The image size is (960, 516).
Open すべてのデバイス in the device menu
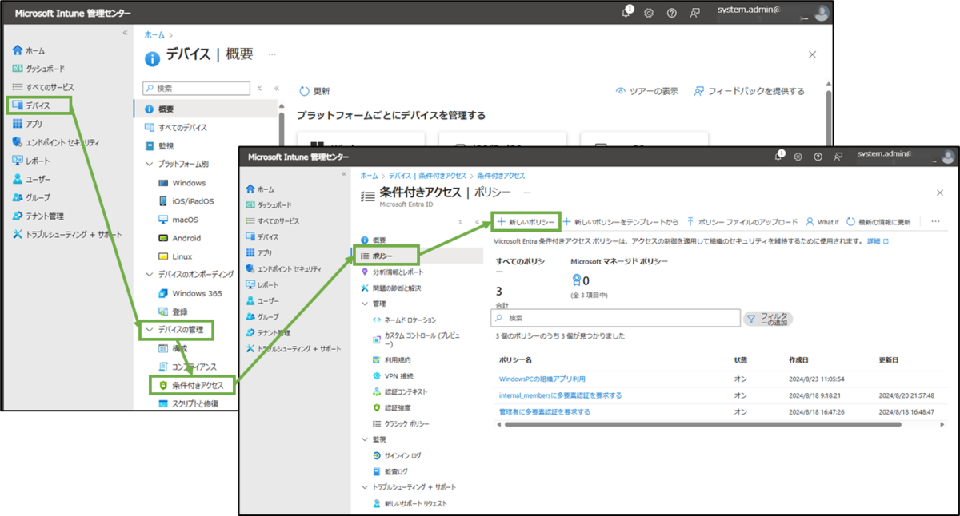coord(175,128)
